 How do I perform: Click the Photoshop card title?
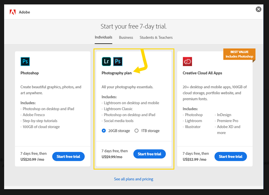(30, 73)
